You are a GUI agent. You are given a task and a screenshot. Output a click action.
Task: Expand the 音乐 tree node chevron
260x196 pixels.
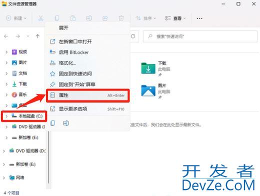6,95
